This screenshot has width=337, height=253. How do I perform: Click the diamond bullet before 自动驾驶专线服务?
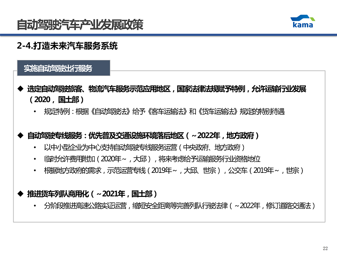pyautogui.click(x=20, y=136)
